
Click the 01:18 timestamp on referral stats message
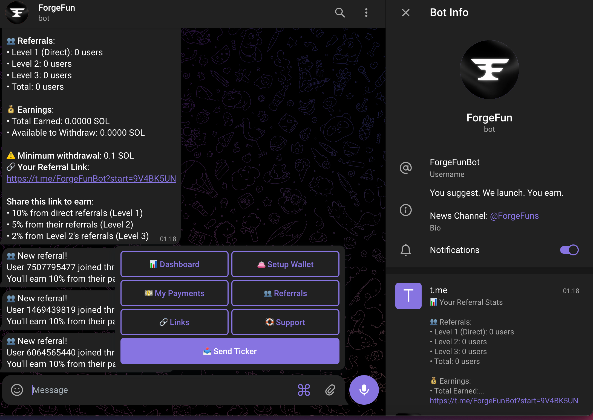click(168, 239)
